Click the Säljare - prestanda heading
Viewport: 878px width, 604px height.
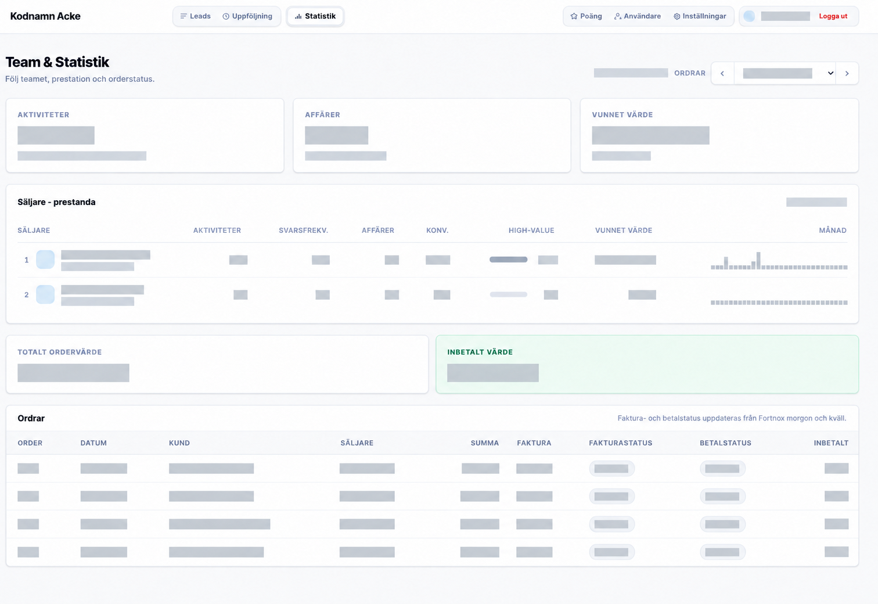(56, 202)
